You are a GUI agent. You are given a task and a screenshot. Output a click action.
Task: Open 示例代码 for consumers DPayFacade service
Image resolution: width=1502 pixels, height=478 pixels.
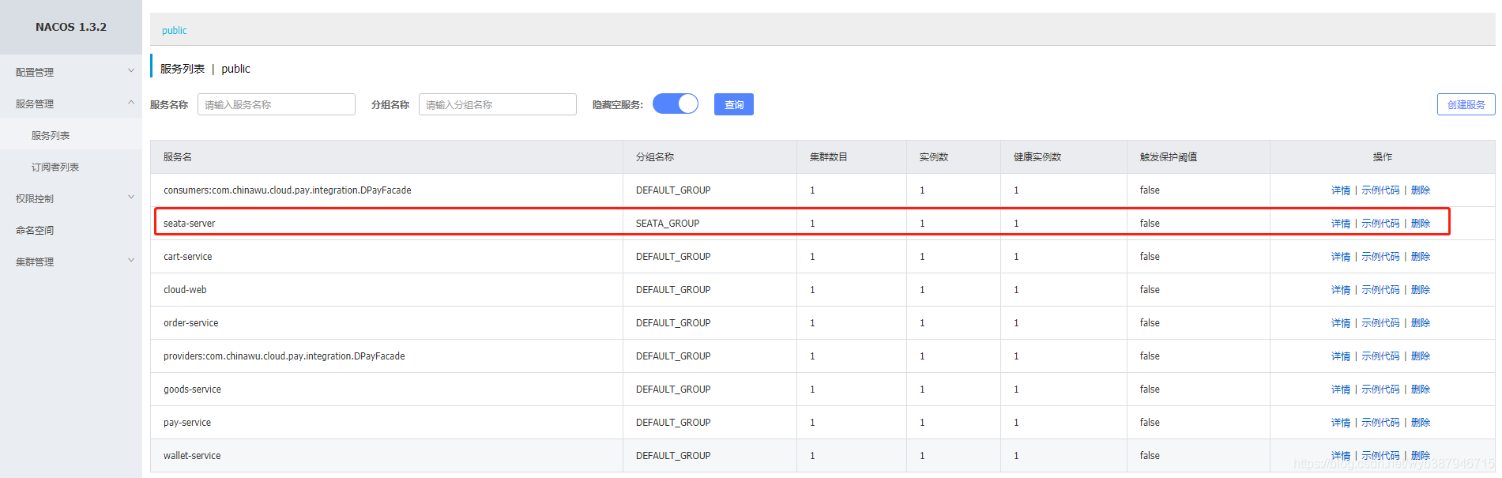point(1380,190)
